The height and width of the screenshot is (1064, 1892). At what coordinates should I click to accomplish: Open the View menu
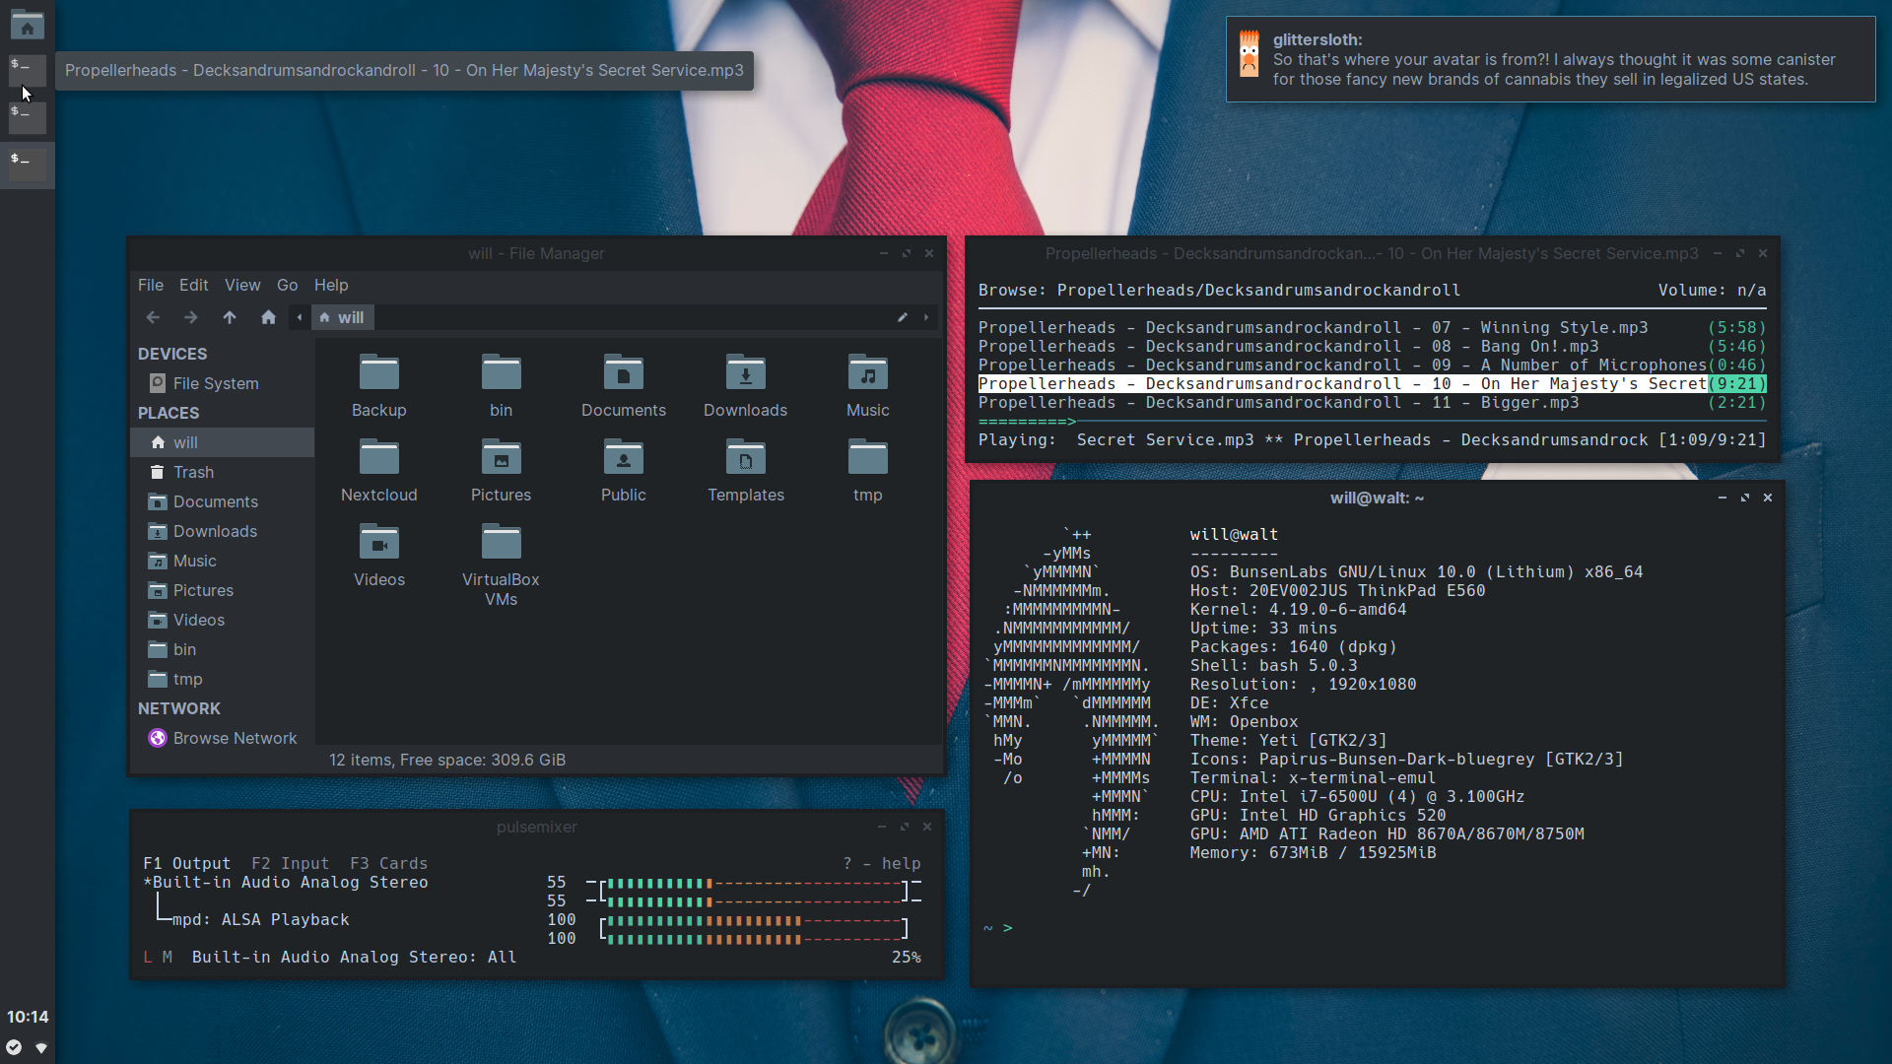242,285
